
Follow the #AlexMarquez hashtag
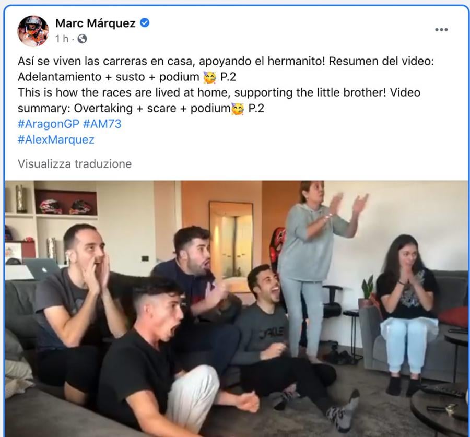[56, 140]
